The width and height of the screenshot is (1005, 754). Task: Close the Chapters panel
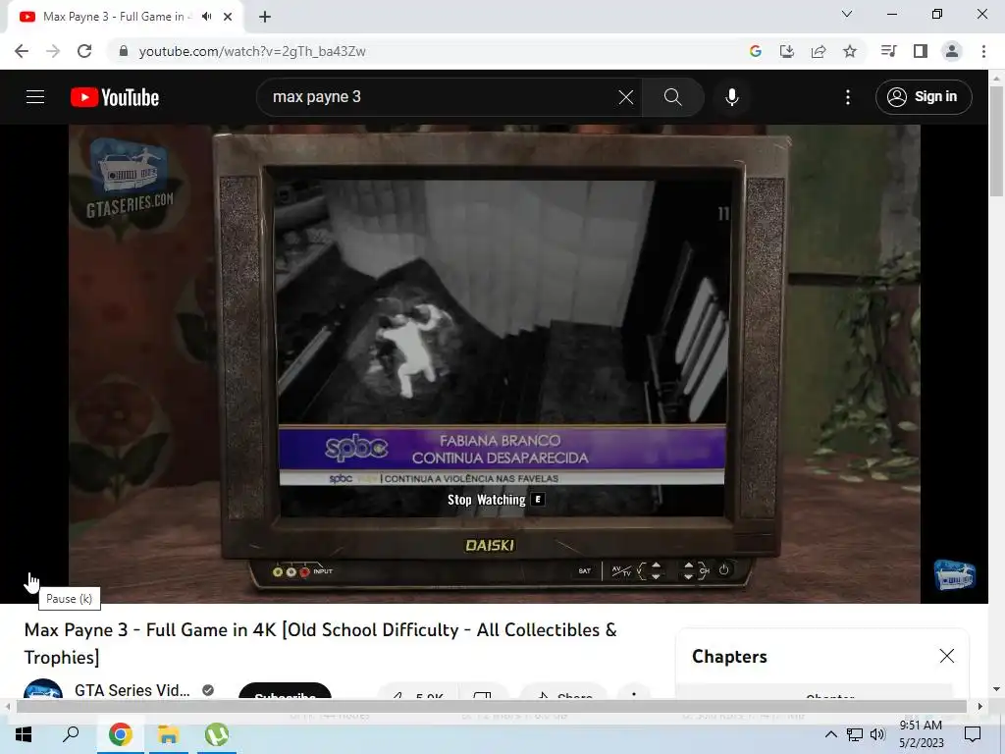click(x=947, y=656)
